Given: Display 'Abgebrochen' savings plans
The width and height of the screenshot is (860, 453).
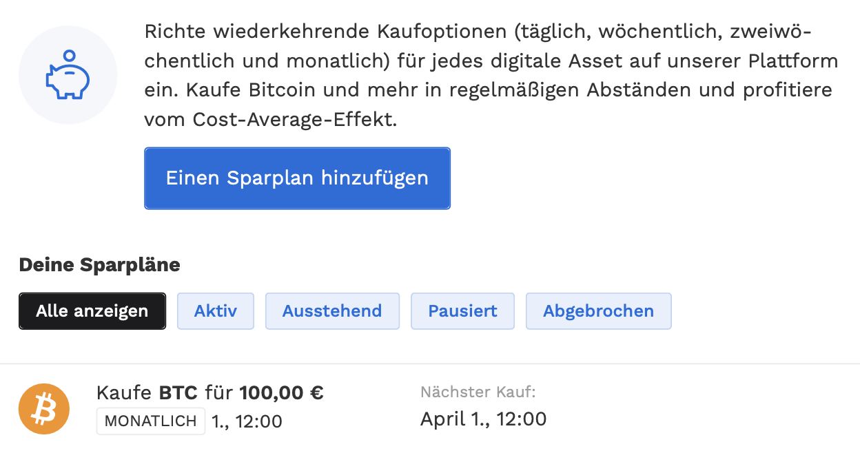Looking at the screenshot, I should [x=598, y=311].
